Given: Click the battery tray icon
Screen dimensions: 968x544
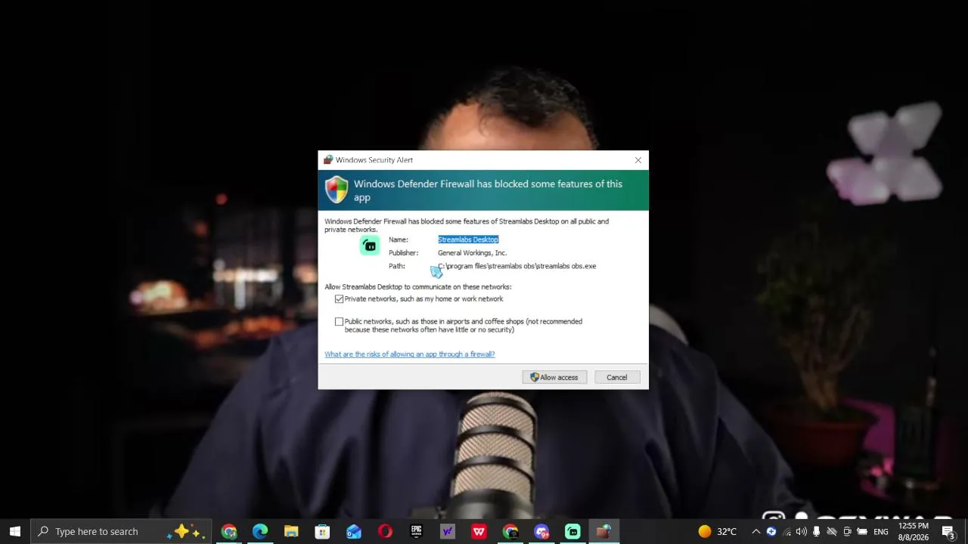Looking at the screenshot, I should 862,531.
